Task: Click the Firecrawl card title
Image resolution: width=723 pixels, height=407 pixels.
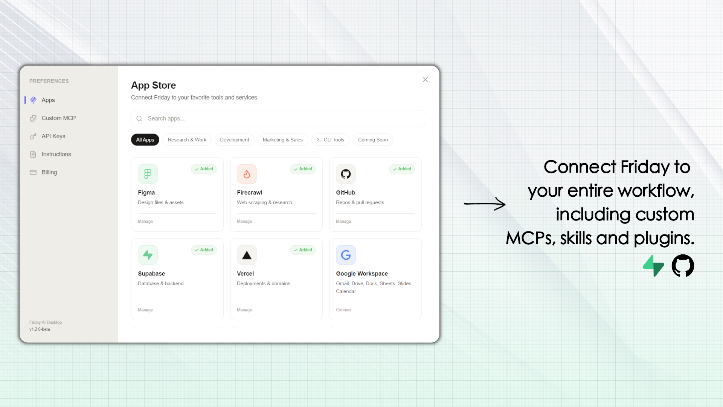Action: [x=250, y=193]
